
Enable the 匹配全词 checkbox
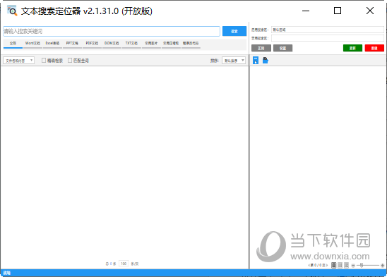70,61
